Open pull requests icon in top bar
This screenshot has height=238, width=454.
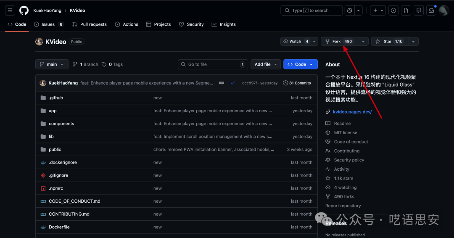coord(406,11)
